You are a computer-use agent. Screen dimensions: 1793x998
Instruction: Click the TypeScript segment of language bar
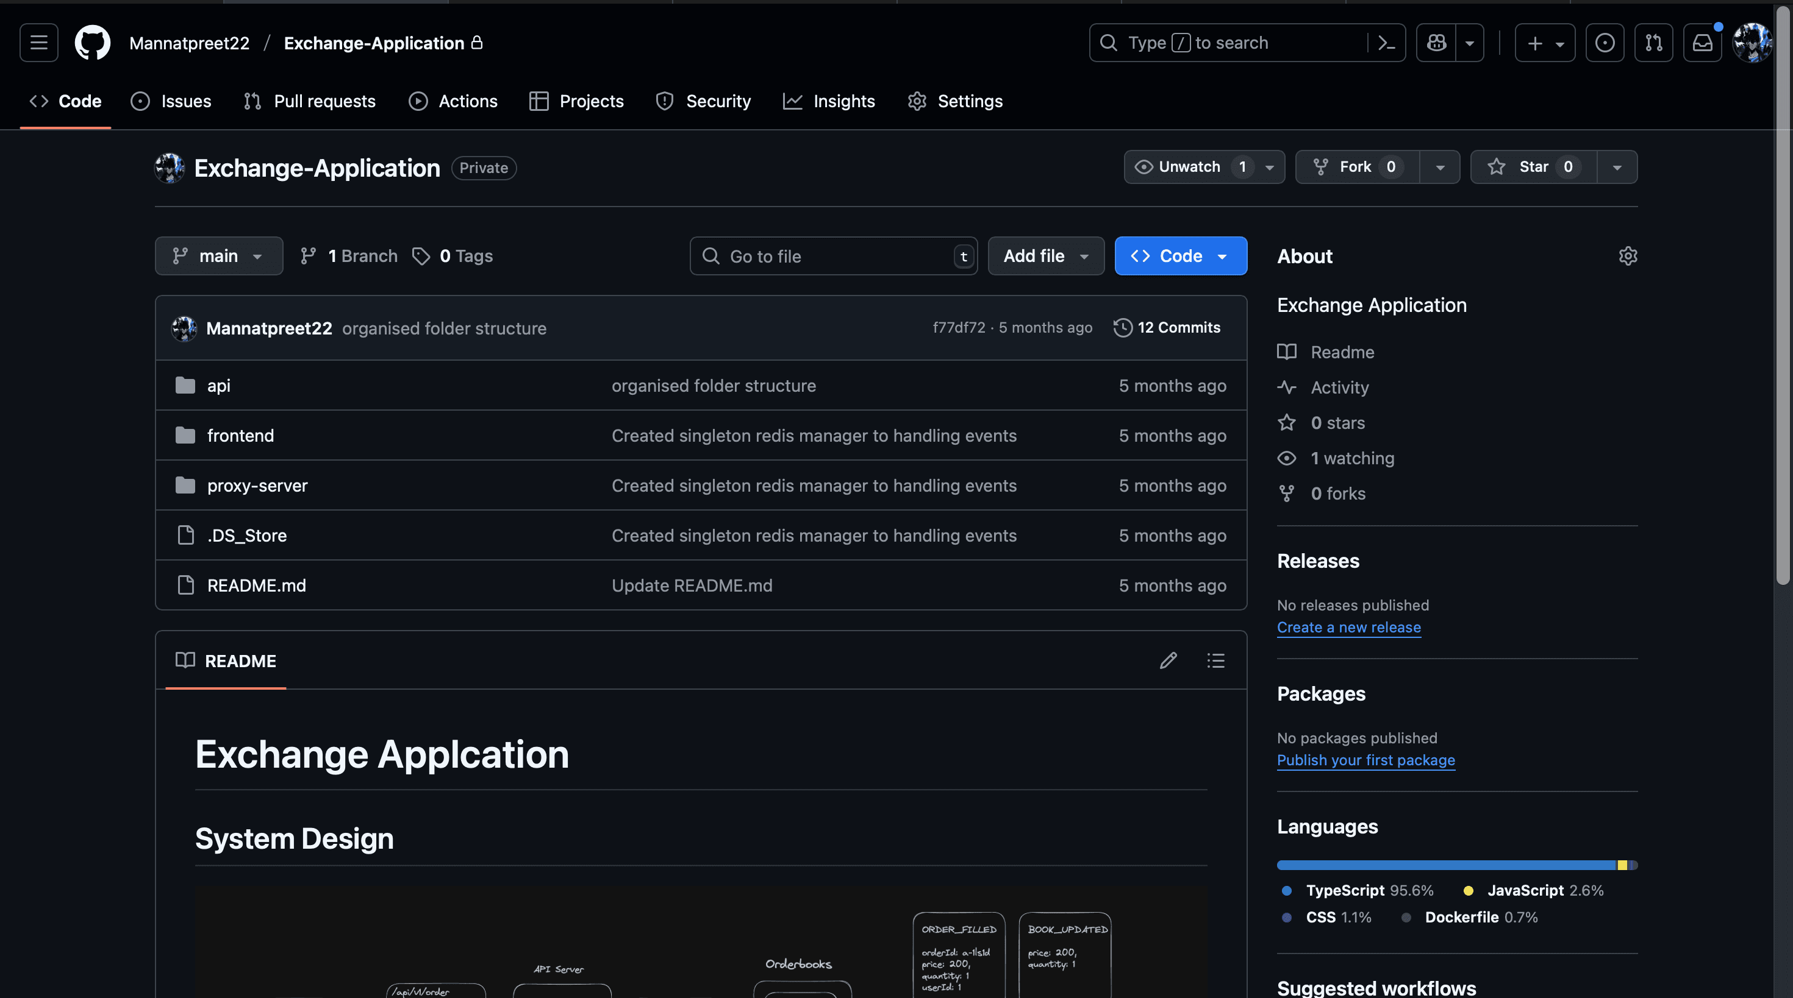pos(1447,865)
